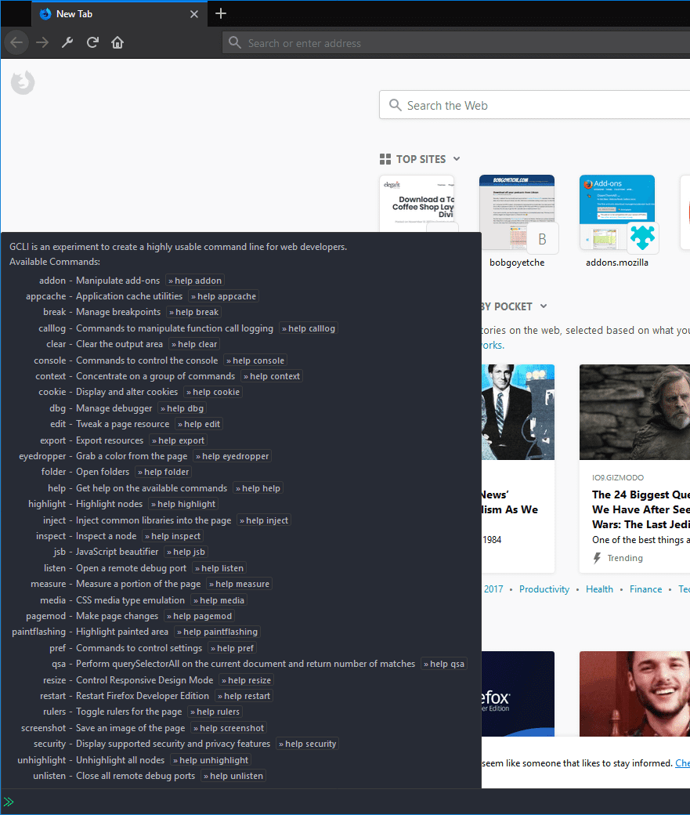Click the page reload icon
Screen dimensions: 690x815
pyautogui.click(x=93, y=42)
